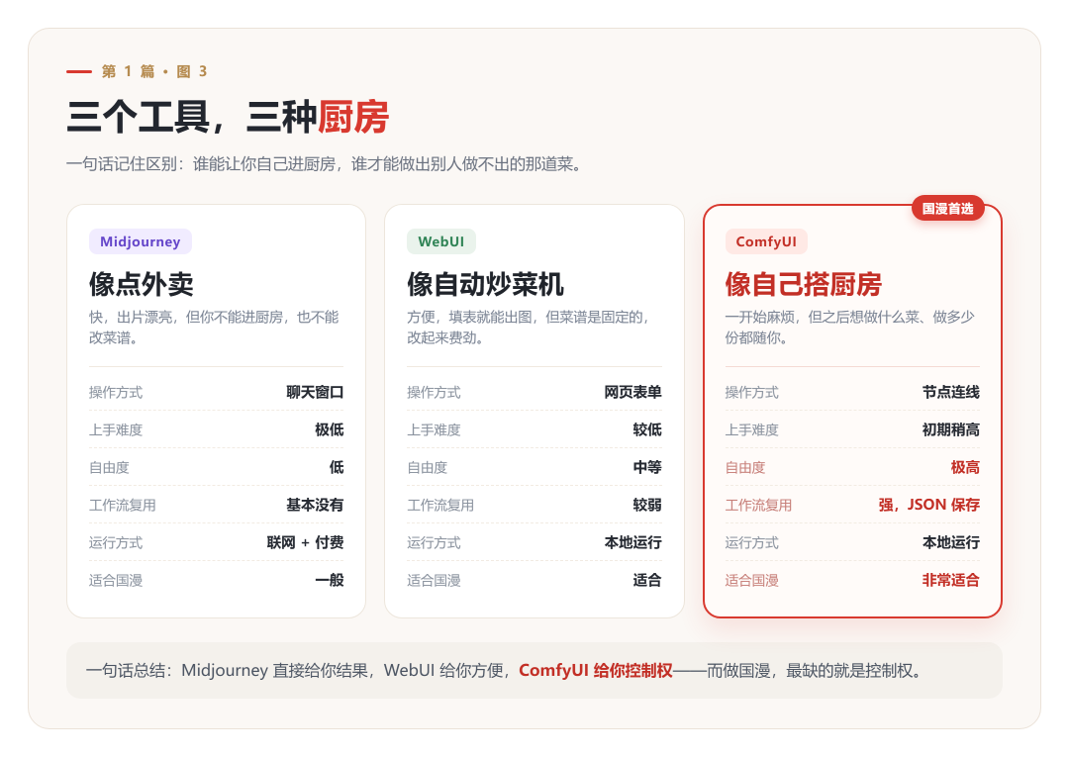Click the WebUI description 方便，填表就能出图
The height and width of the screenshot is (757, 1069).
point(528,328)
